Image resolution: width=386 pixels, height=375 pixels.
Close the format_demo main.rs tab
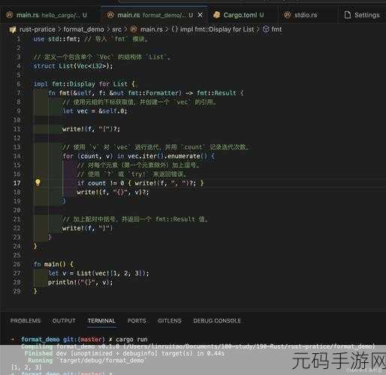201,15
